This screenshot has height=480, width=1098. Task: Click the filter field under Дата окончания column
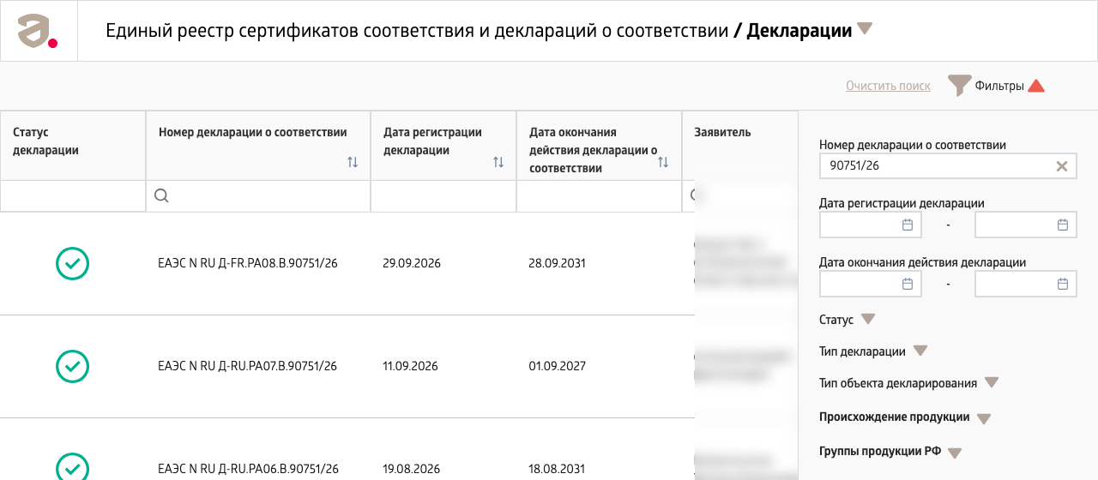[599, 195]
